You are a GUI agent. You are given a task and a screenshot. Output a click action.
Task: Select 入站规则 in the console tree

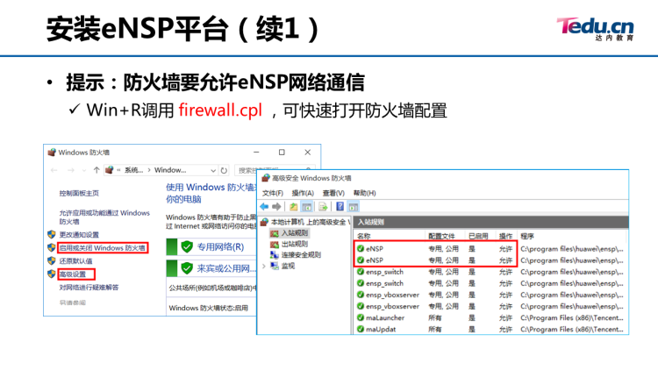pyautogui.click(x=295, y=233)
